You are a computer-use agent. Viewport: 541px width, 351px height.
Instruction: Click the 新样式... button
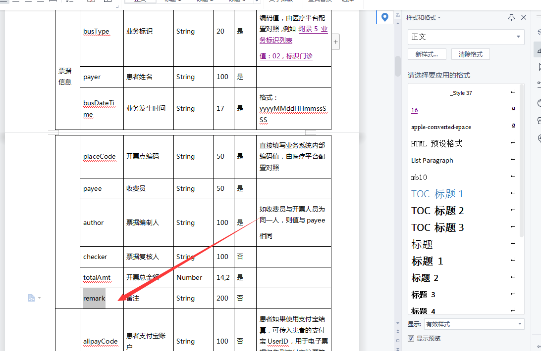pos(427,54)
